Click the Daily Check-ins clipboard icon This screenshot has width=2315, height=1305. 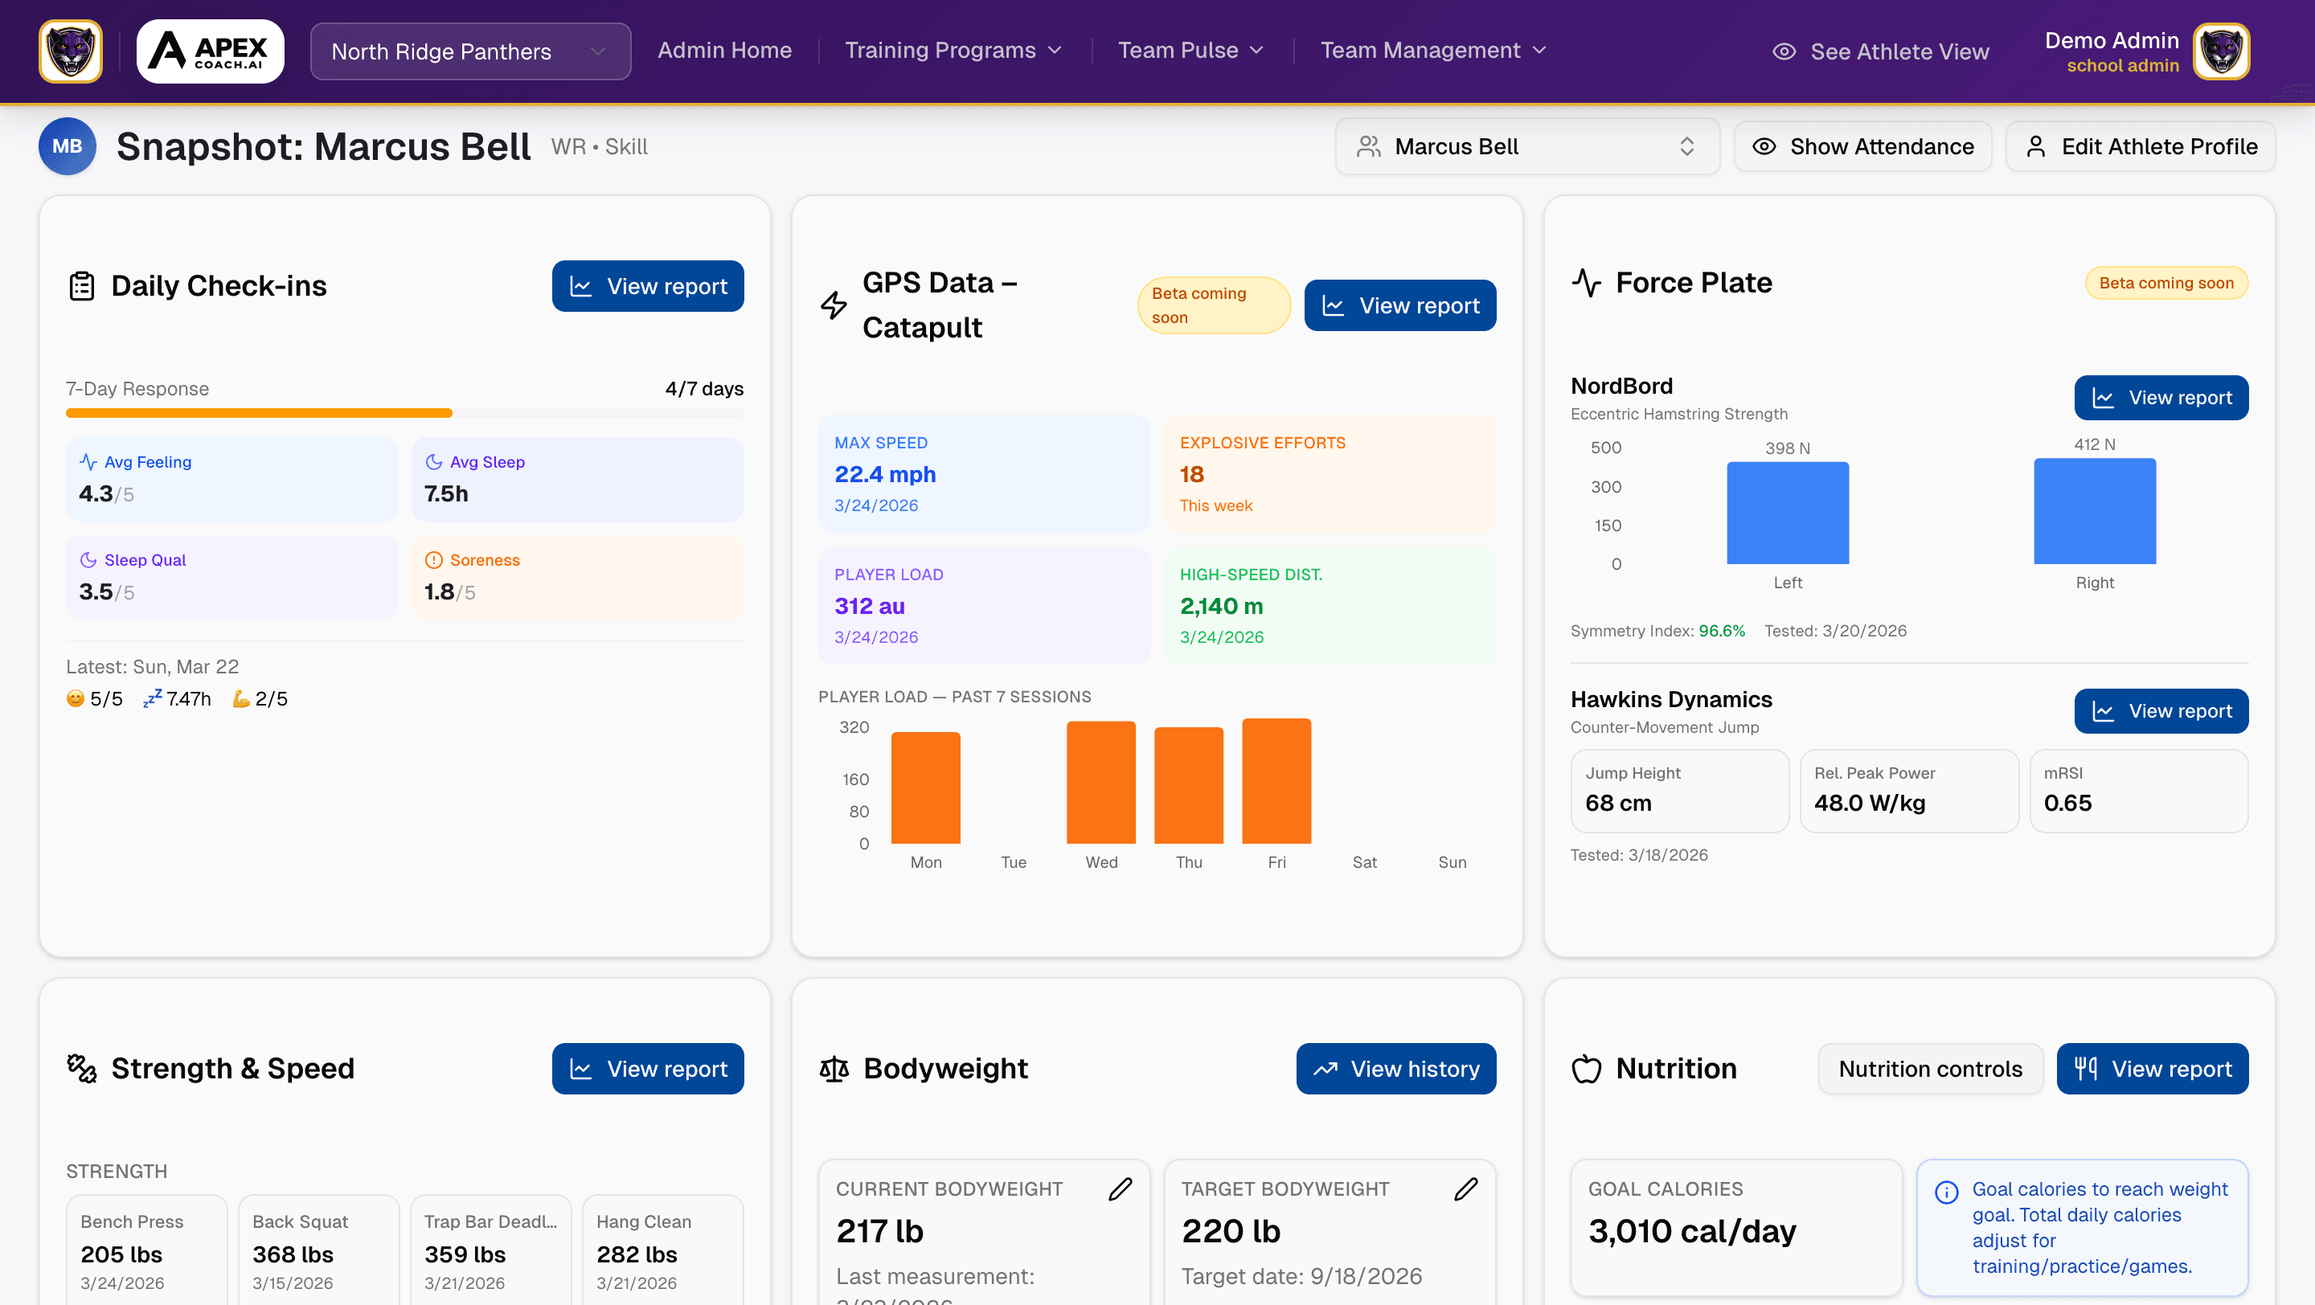point(82,285)
